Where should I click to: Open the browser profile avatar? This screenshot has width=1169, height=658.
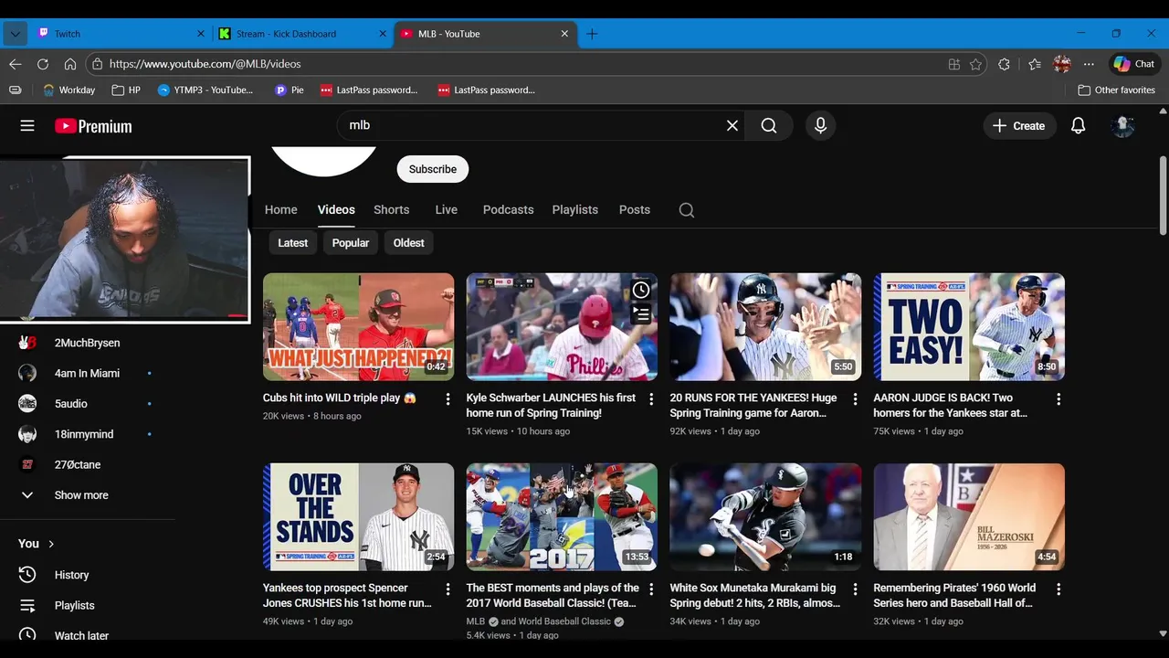pos(1061,64)
